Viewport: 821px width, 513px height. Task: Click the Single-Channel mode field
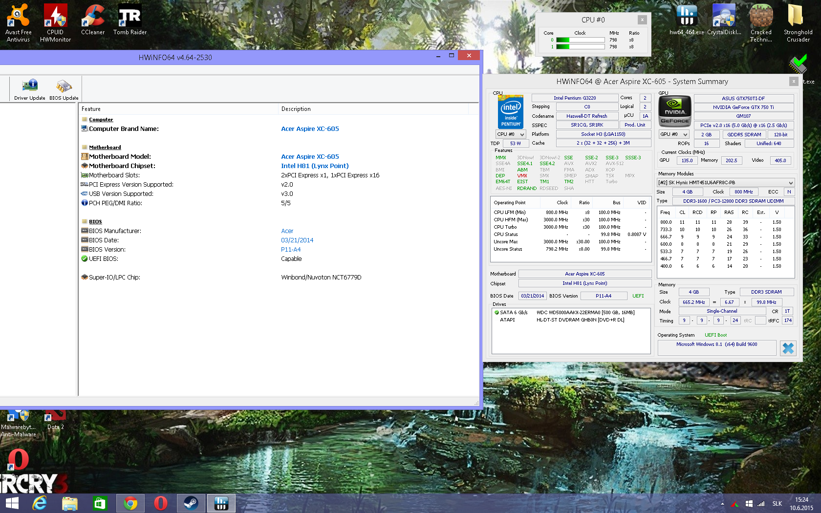point(722,311)
